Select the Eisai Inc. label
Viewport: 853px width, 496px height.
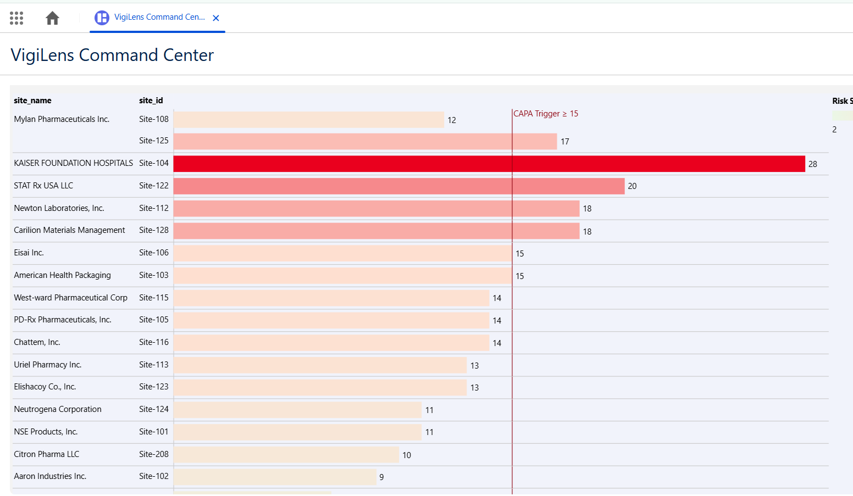tap(29, 253)
